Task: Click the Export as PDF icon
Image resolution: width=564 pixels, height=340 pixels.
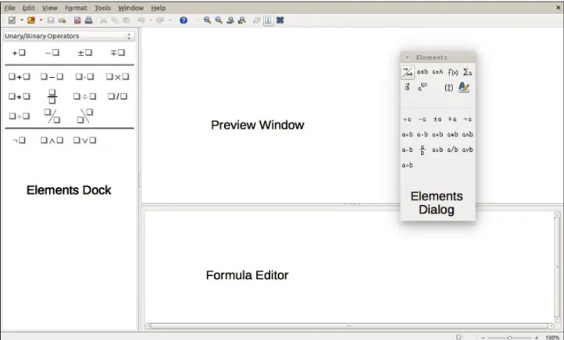Action: pyautogui.click(x=77, y=20)
